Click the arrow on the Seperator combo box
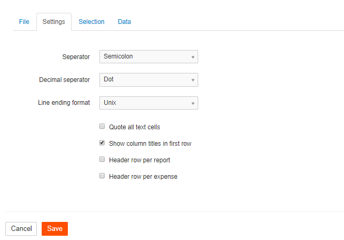Image resolution: width=344 pixels, height=240 pixels. tap(193, 57)
